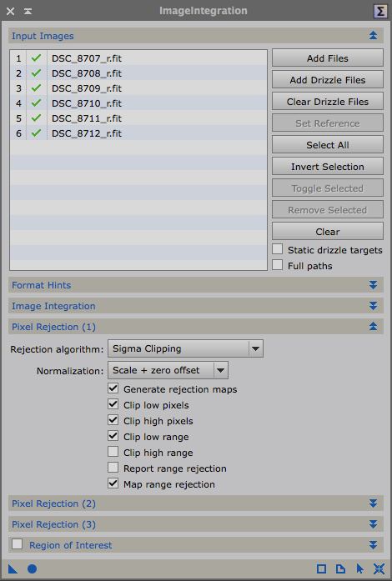Select file DSC_8708_r.fit in list
Viewport: 392px width, 581px height.
(87, 73)
